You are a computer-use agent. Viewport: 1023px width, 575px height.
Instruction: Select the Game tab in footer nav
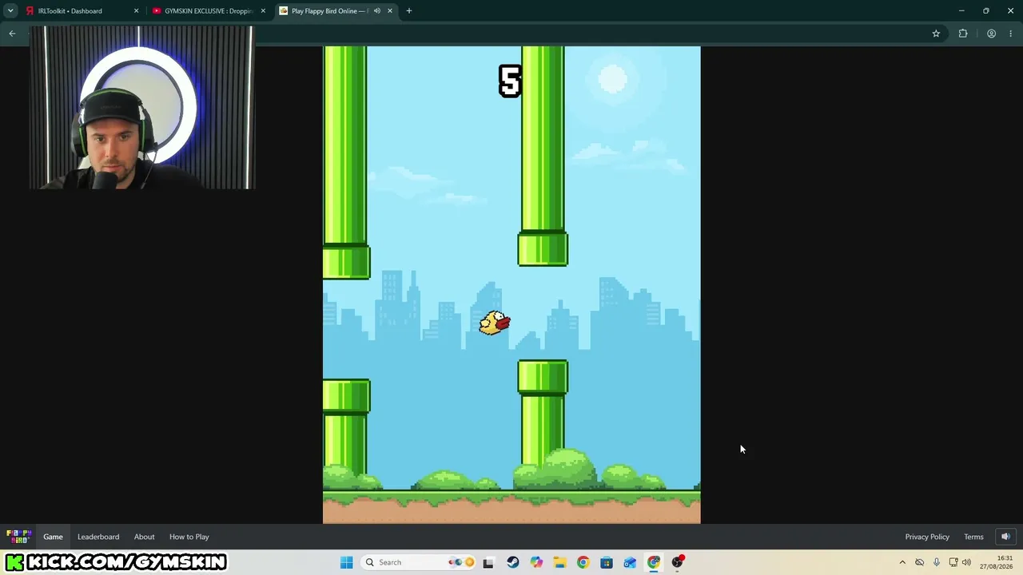[x=53, y=537]
